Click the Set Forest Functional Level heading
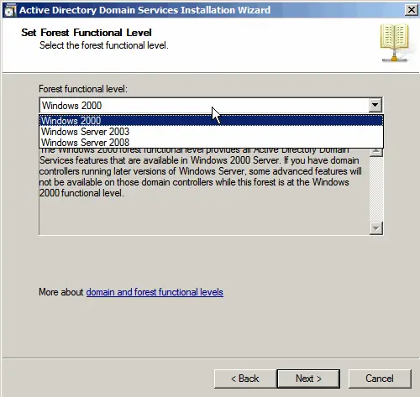 pyautogui.click(x=87, y=33)
